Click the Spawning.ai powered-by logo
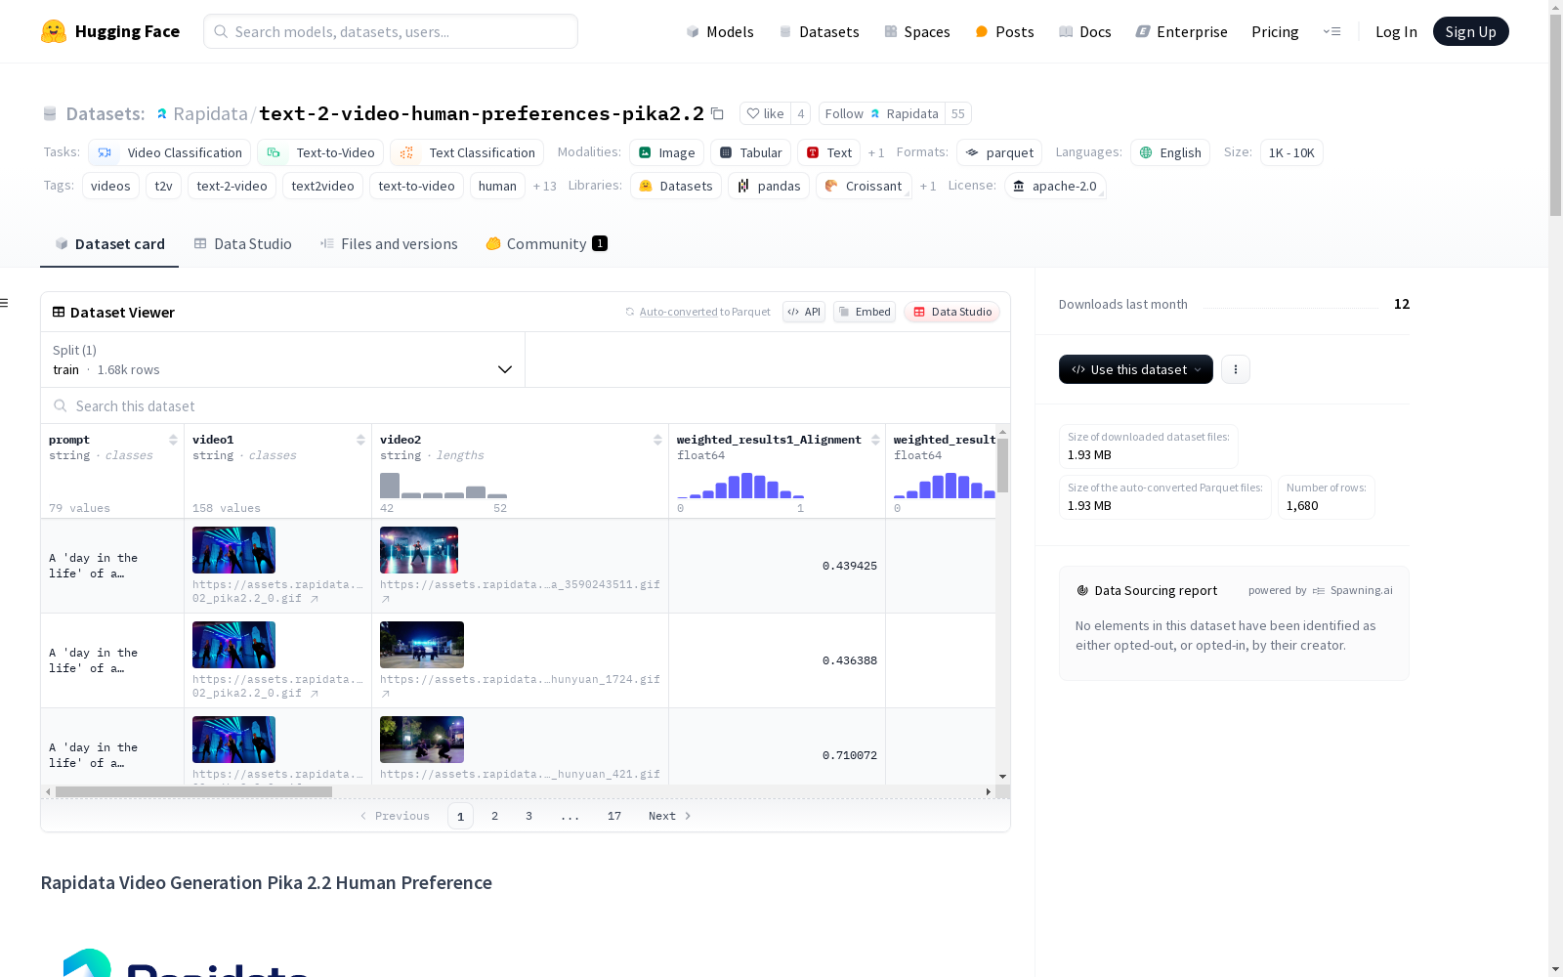This screenshot has height=977, width=1563. tap(1353, 590)
